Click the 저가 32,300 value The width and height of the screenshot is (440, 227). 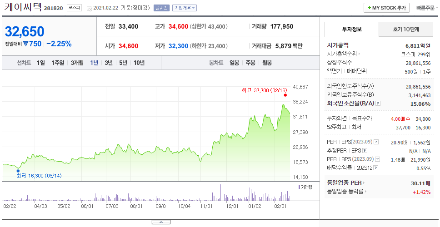[x=178, y=46]
